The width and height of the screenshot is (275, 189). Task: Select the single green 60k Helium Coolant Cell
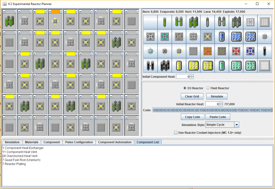(x=222, y=65)
